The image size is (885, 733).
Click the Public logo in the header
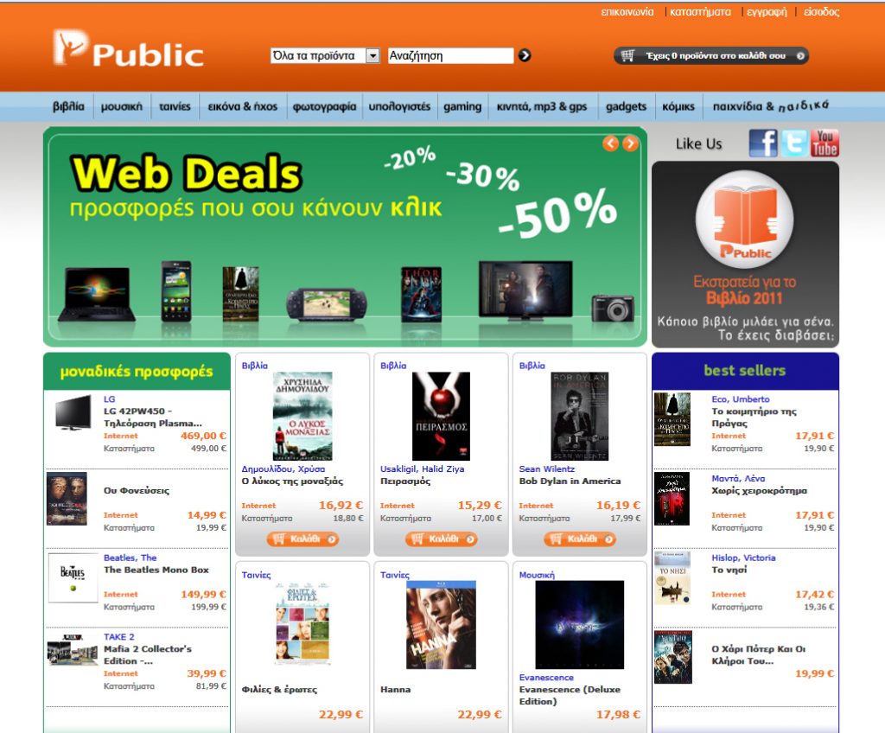129,48
